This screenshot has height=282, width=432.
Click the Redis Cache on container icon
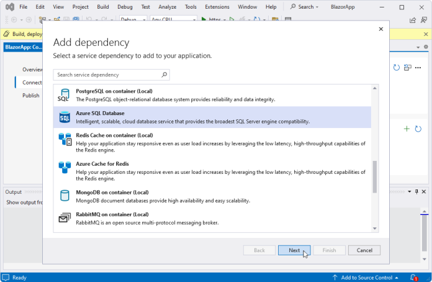(65, 139)
